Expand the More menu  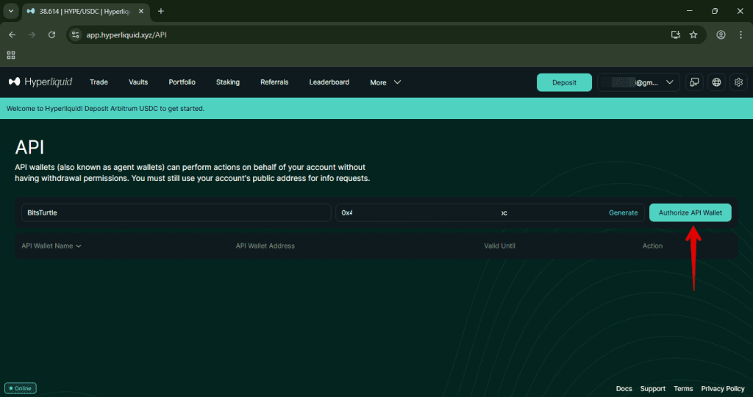[385, 82]
